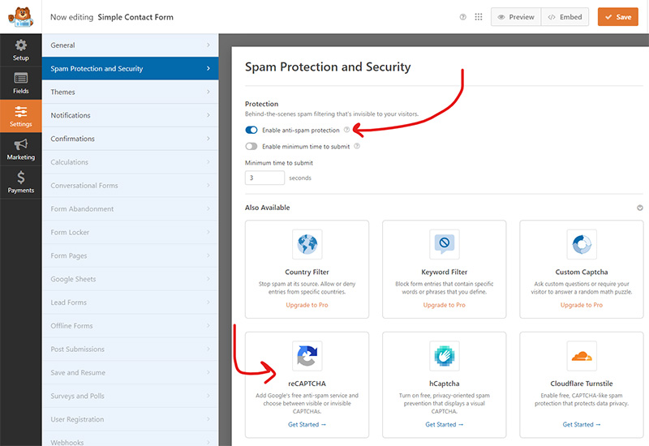Open the apps grid menu icon
Screen dimensions: 649x446
(x=479, y=17)
